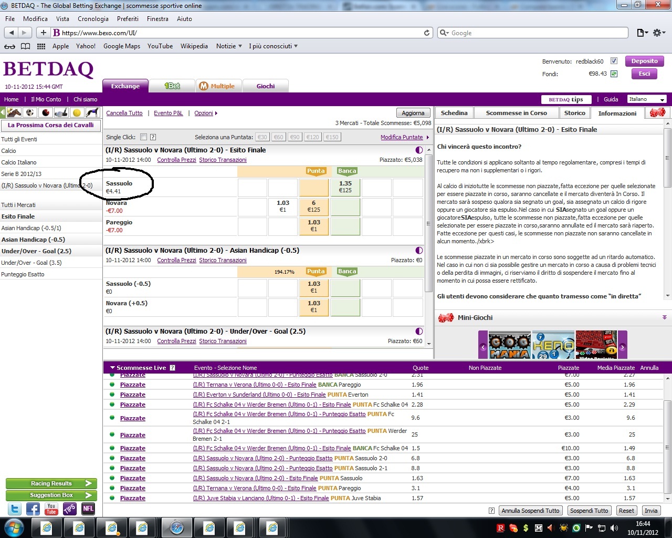Collapse the Scommesse Live panel triangle
This screenshot has width=672, height=538.
[x=112, y=368]
